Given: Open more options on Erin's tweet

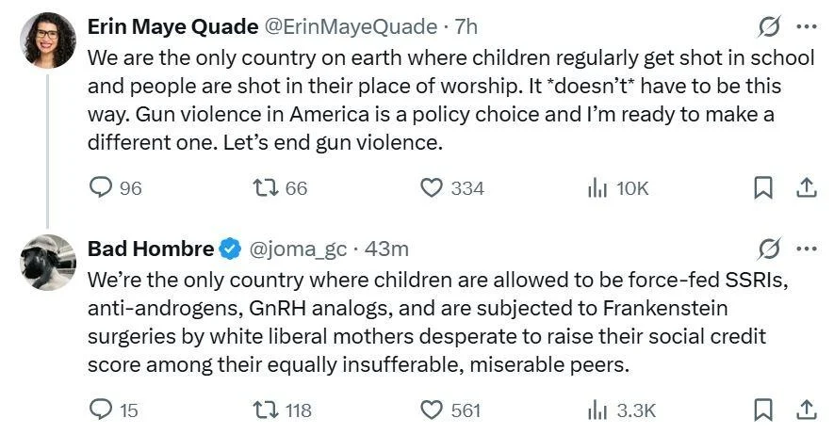Looking at the screenshot, I should click(x=807, y=26).
